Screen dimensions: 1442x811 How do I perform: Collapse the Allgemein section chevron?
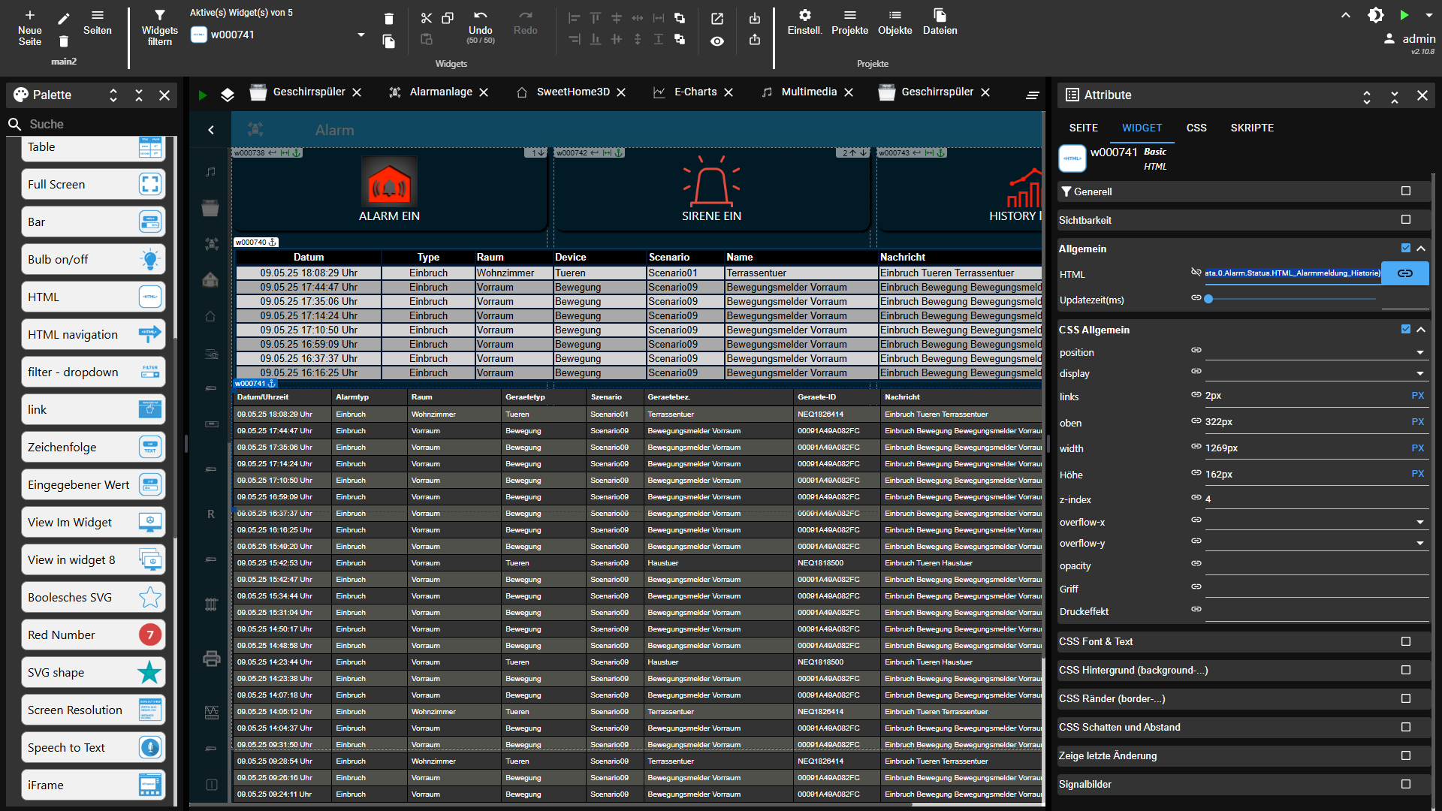coord(1421,249)
